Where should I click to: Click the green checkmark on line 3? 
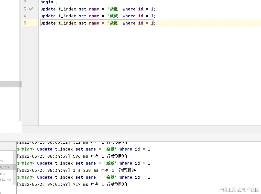pos(31,9)
